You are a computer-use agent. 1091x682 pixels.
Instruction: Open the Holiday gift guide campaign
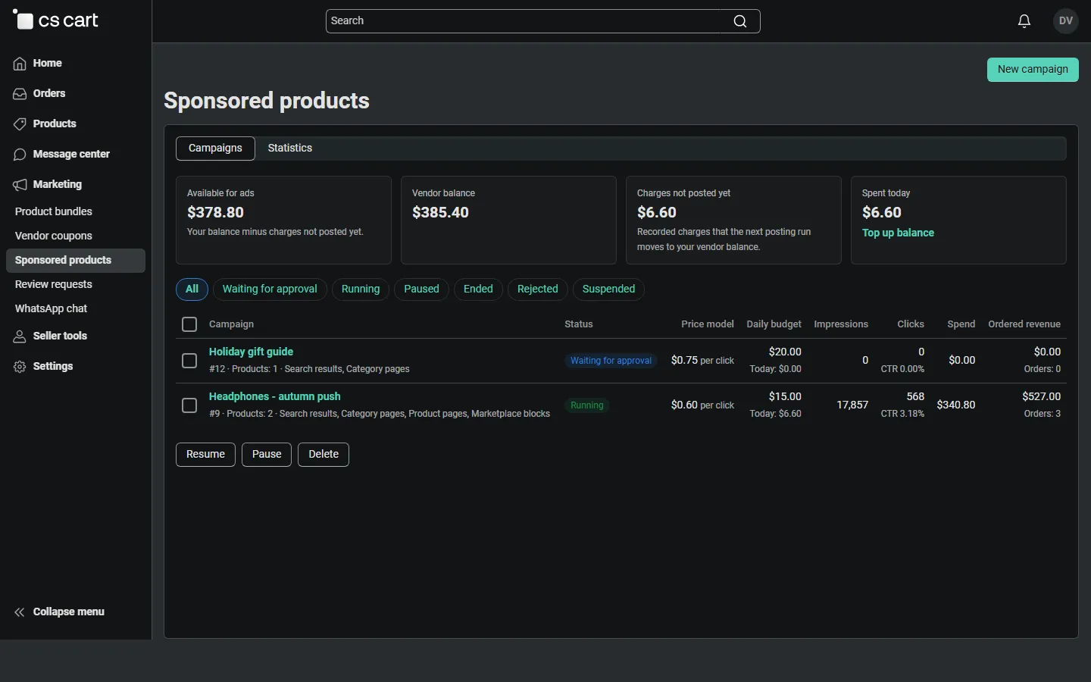(251, 352)
